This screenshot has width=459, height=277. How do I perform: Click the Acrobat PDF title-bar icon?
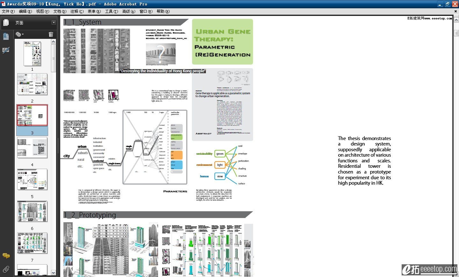coord(4,4)
